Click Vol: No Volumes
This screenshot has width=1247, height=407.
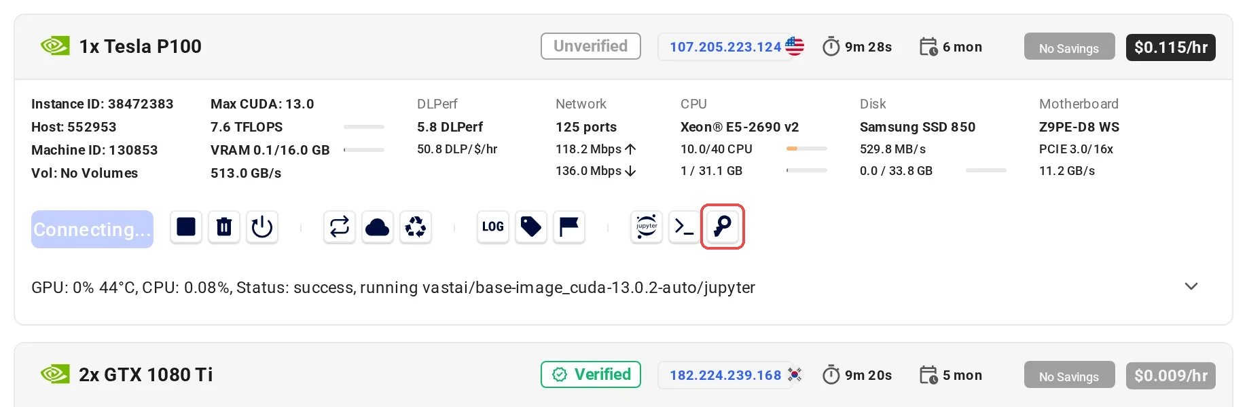[85, 173]
